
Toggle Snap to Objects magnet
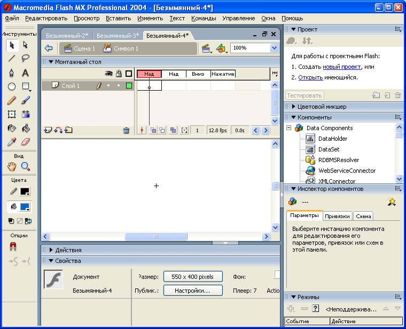click(x=13, y=247)
